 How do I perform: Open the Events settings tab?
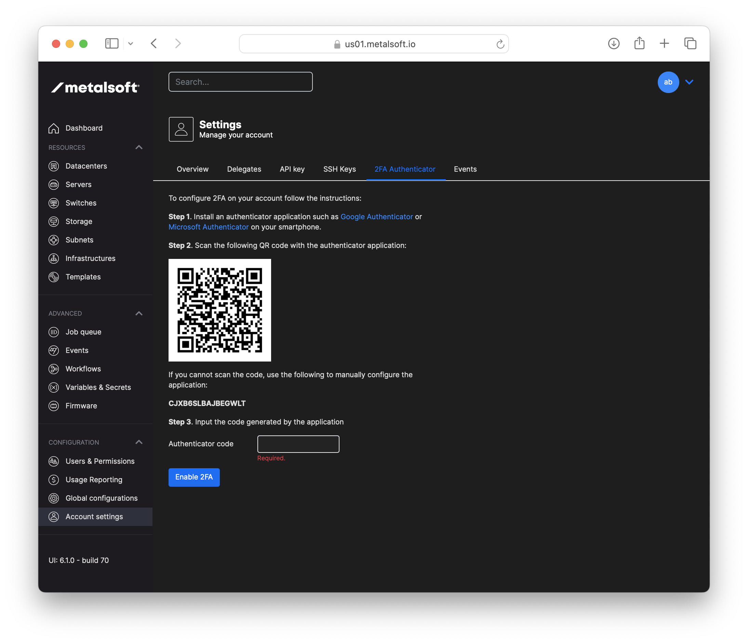pos(465,169)
